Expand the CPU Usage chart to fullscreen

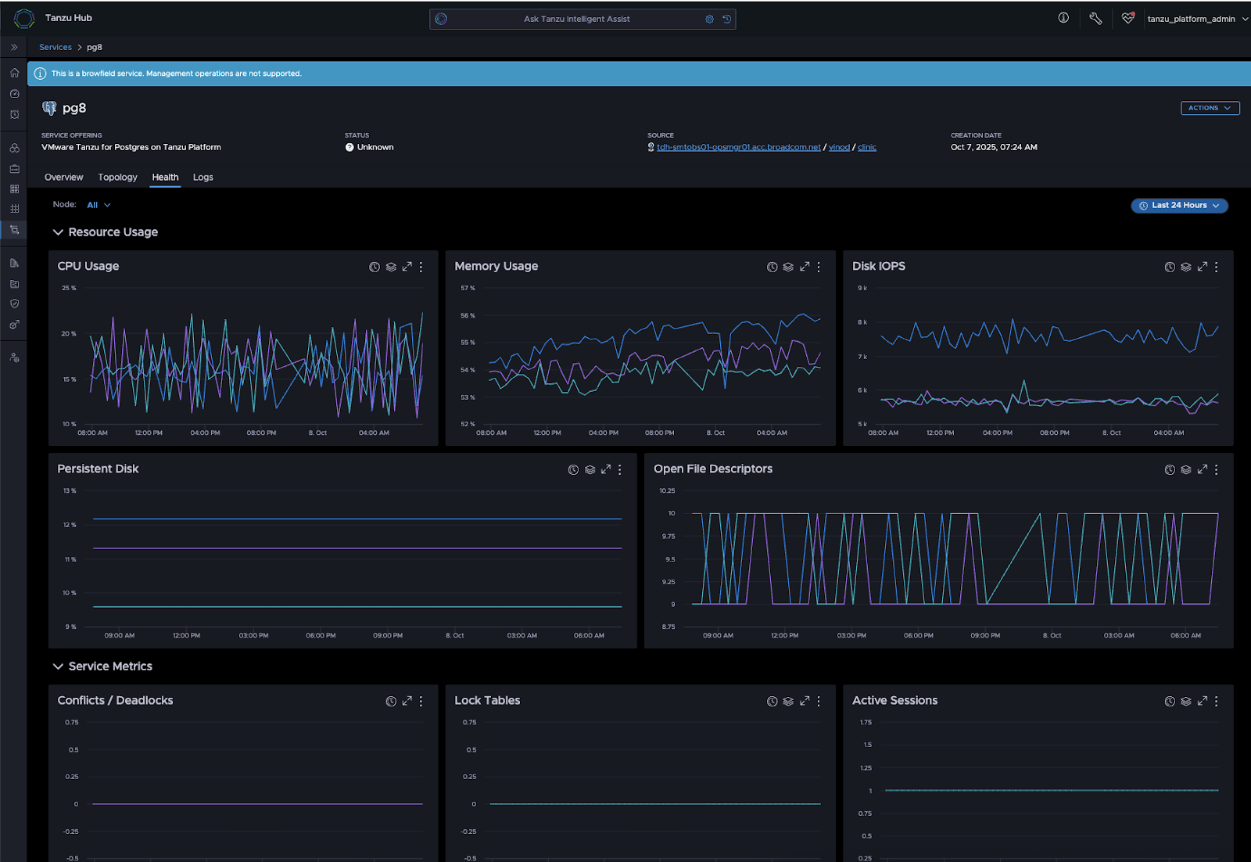(407, 267)
